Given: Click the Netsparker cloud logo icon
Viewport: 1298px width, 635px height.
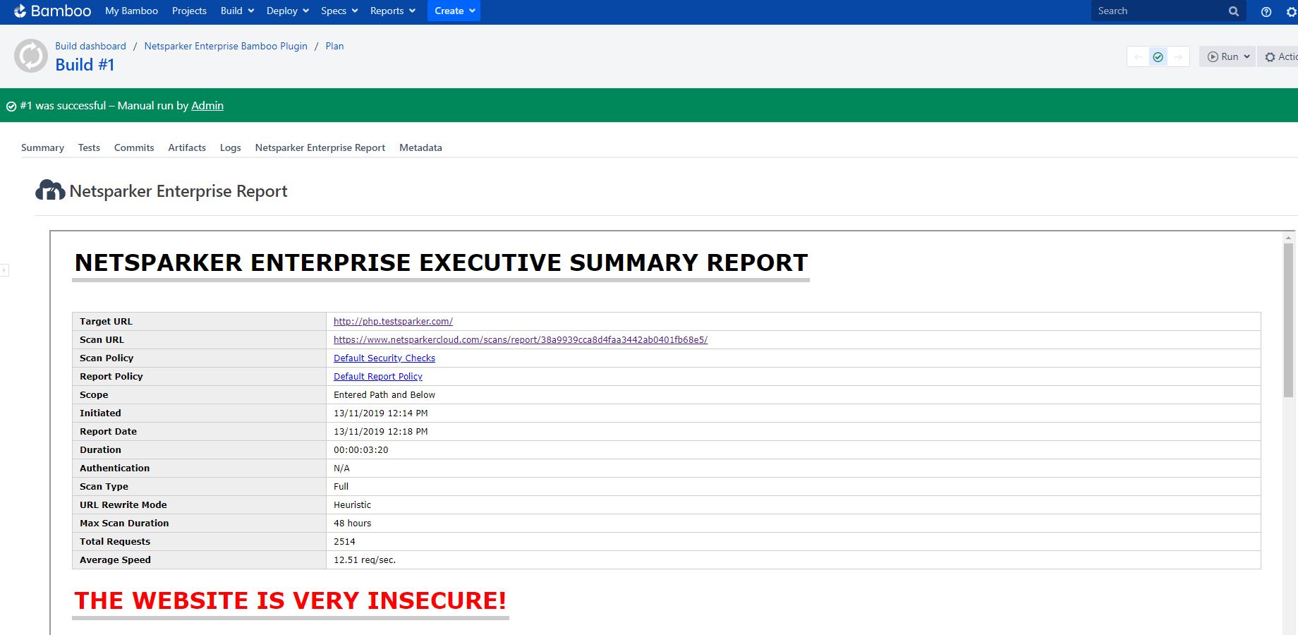Looking at the screenshot, I should (x=50, y=190).
